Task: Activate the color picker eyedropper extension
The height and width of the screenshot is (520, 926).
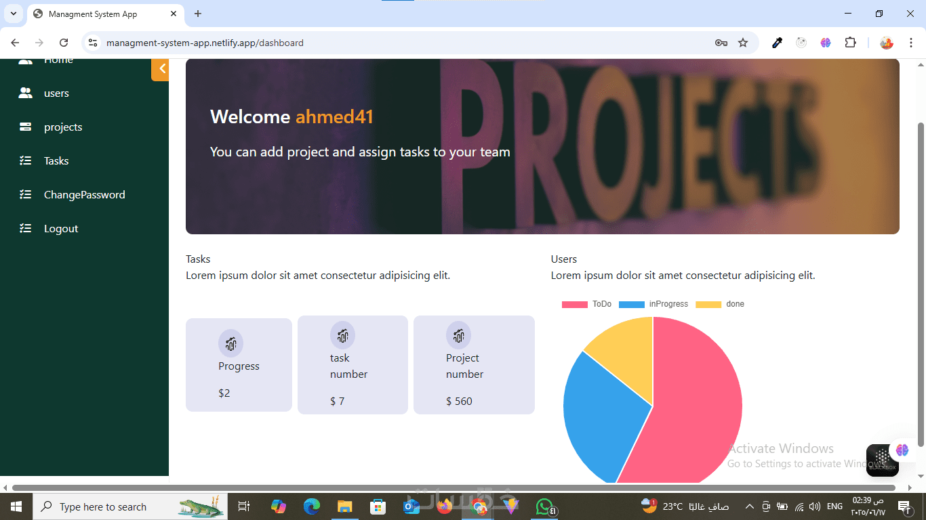Action: tap(778, 43)
